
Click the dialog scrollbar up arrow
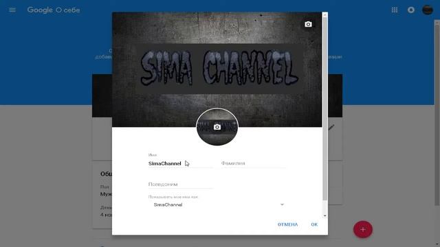tap(325, 14)
